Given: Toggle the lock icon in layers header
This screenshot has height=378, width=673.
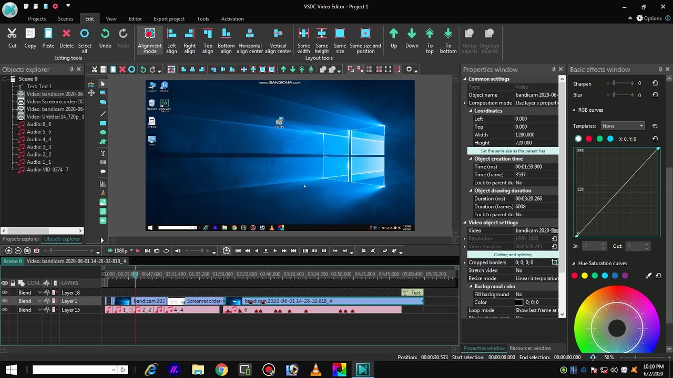Looking at the screenshot, I should tap(13, 283).
